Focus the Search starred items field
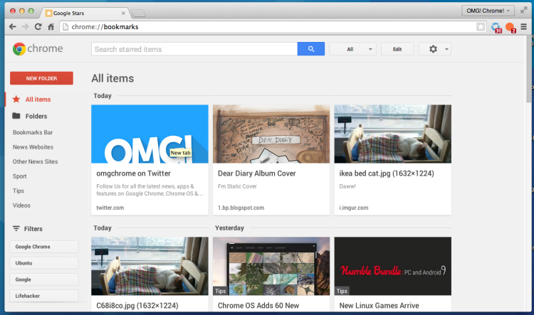This screenshot has width=534, height=315. click(x=194, y=49)
